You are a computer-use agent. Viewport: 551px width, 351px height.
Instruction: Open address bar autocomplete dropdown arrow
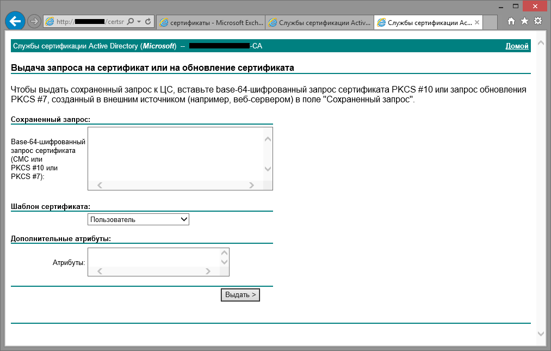139,21
